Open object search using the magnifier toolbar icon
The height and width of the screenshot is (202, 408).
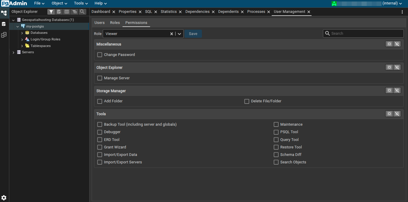click(x=82, y=12)
